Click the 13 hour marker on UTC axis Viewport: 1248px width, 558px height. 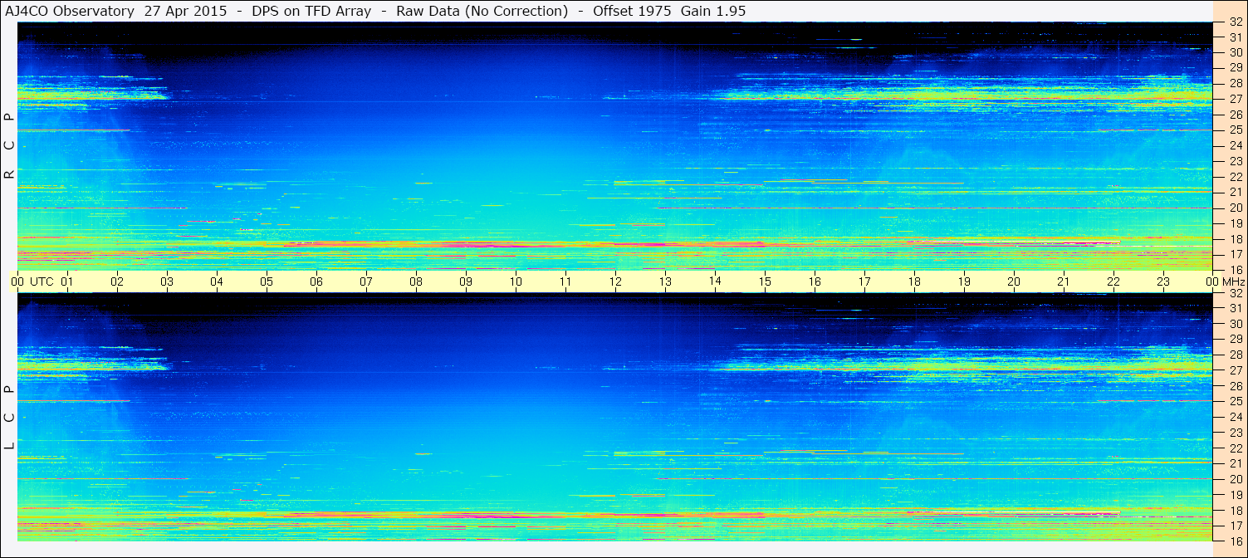click(x=665, y=281)
